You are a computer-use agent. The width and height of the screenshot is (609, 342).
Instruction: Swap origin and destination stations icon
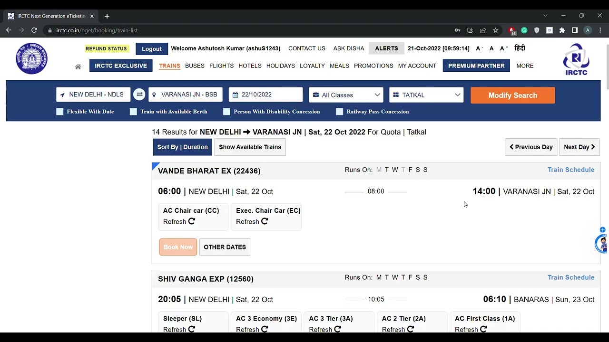pyautogui.click(x=139, y=95)
